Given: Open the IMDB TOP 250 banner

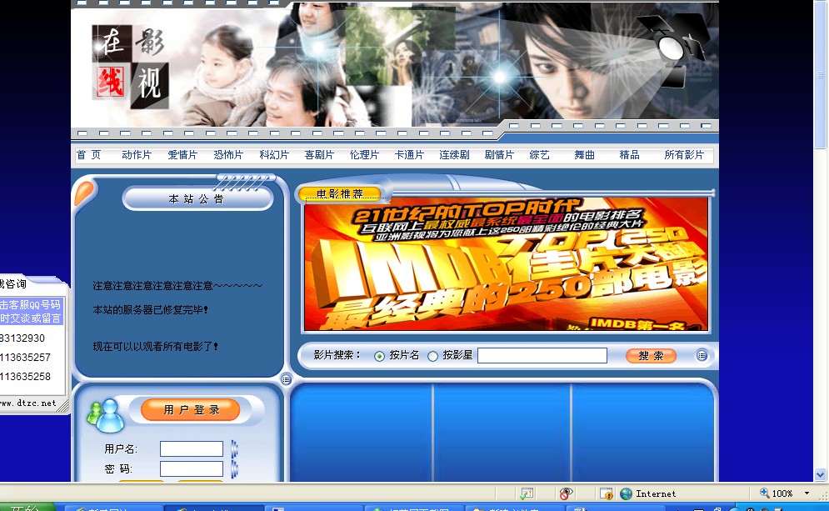Looking at the screenshot, I should point(506,264).
